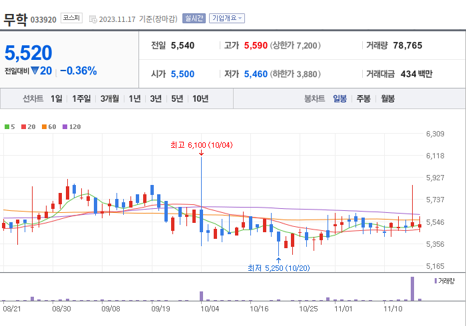466x326 pixels.
Task: Click the purple 거래량 legend swatch
Action: pyautogui.click(x=435, y=281)
